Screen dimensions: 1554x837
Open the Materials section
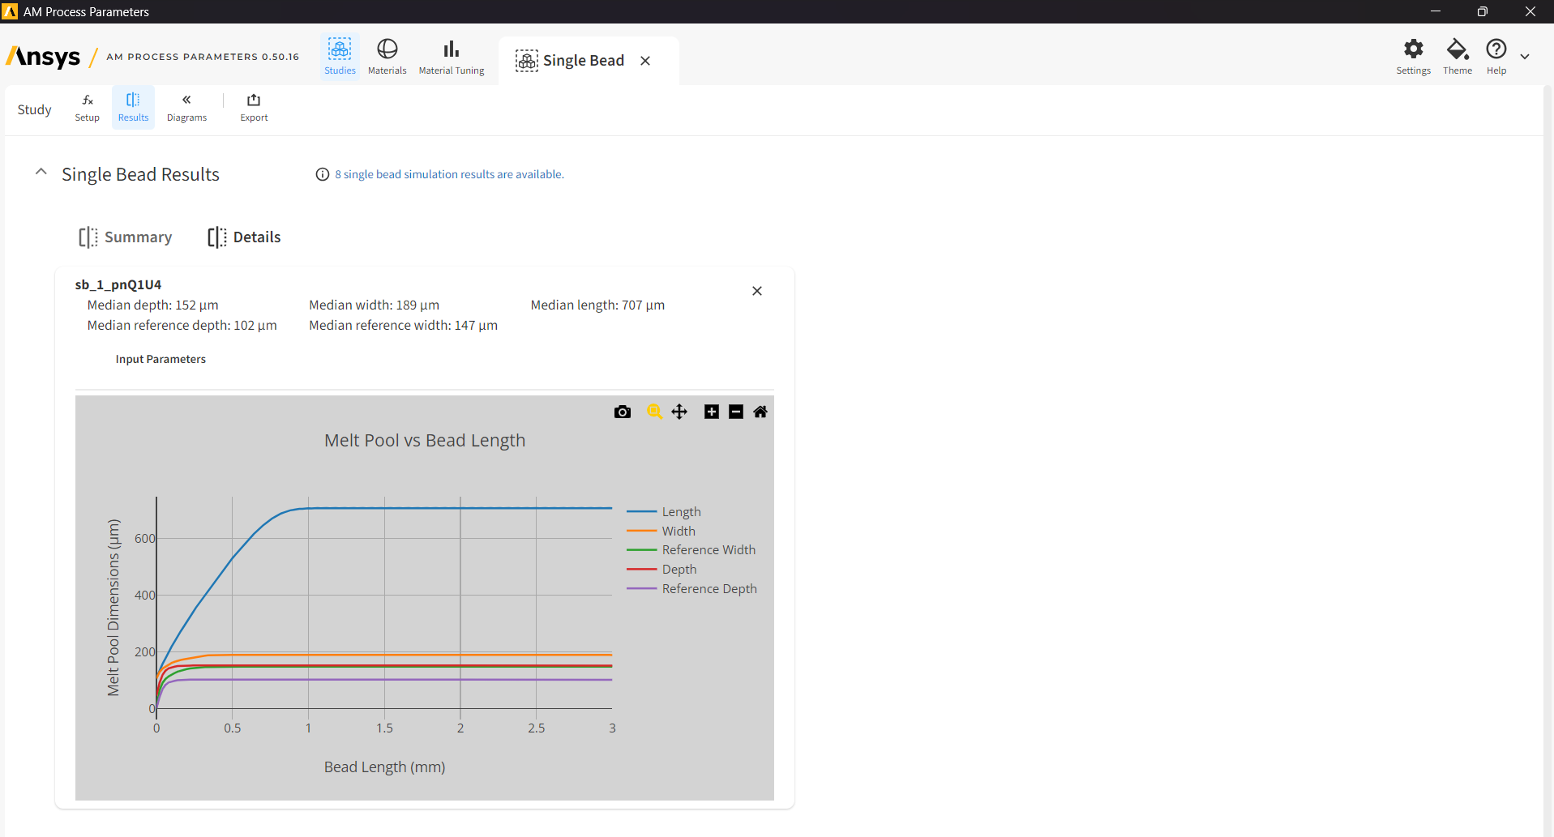(x=387, y=57)
